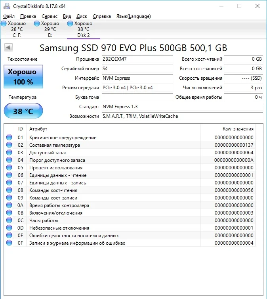Go back with the previous disk arrow
The width and height of the screenshot is (267, 299).
pyautogui.click(x=8, y=47)
